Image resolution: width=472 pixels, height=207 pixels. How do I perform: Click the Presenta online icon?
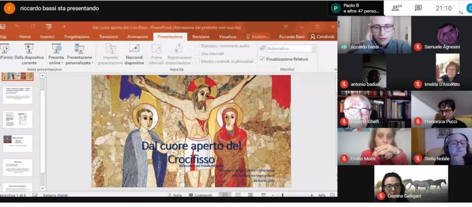pos(56,48)
